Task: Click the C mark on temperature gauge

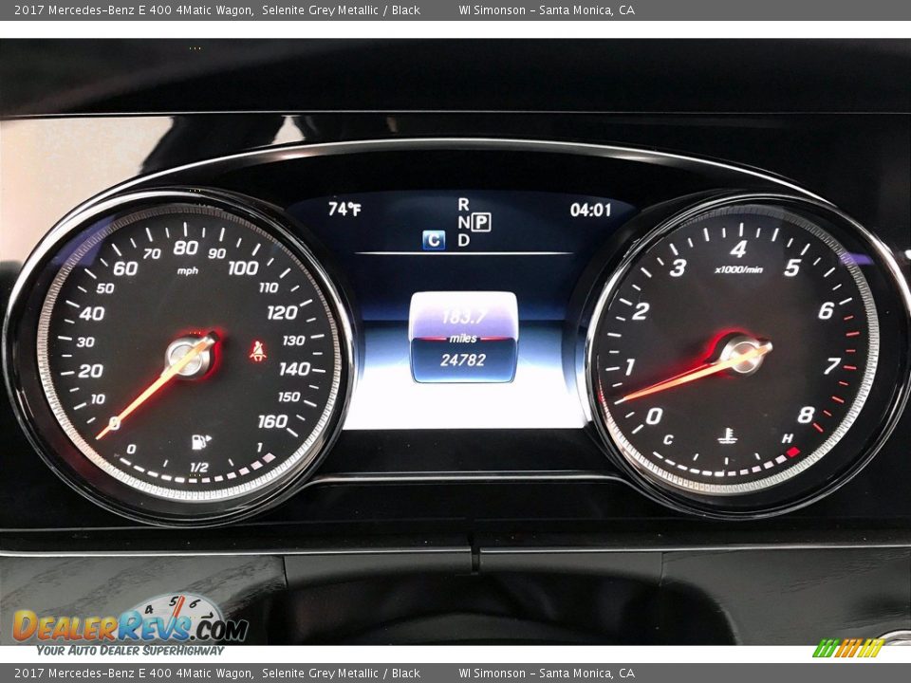Action: coord(668,439)
